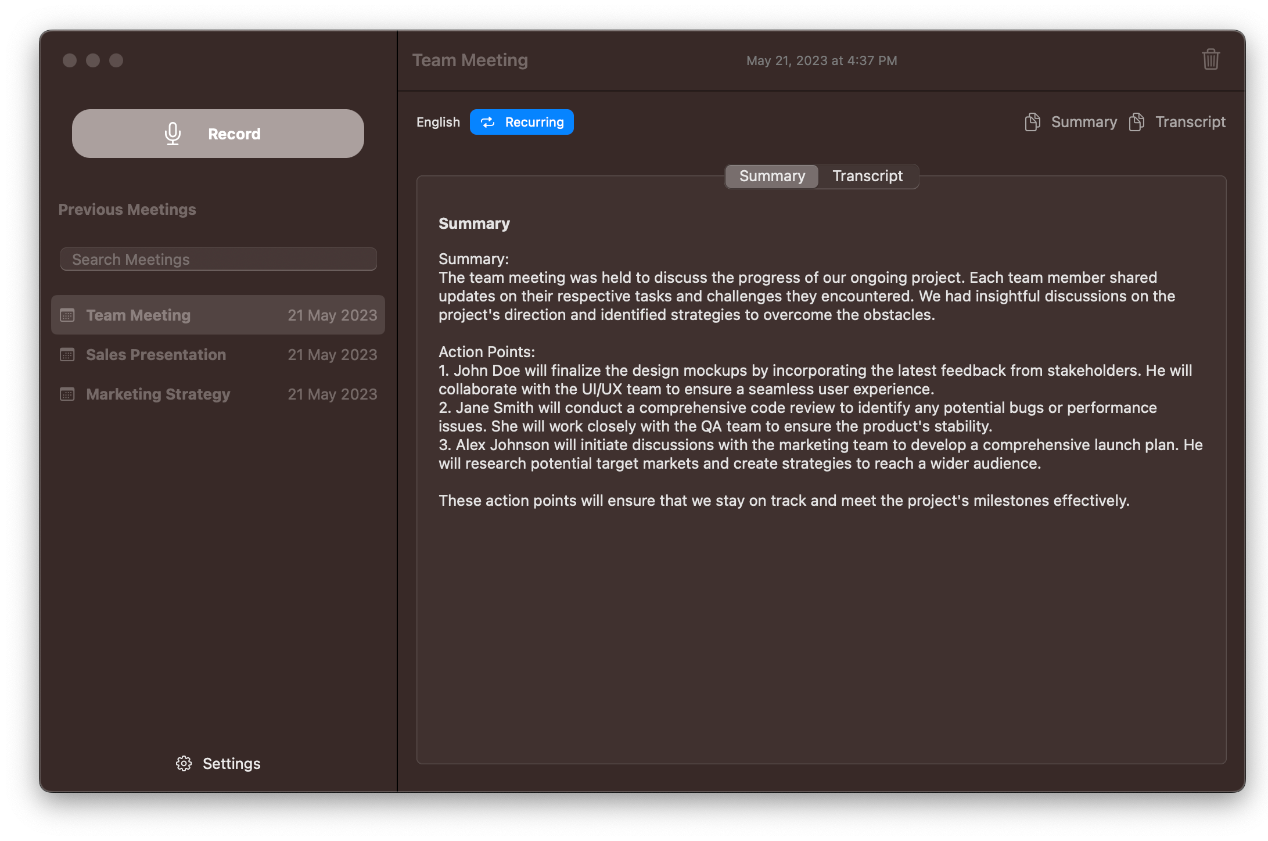Select English language dropdown option
Screen dimensions: 1268x841
439,122
